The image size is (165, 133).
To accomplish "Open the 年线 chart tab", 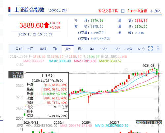I will (x=43, y=49).
